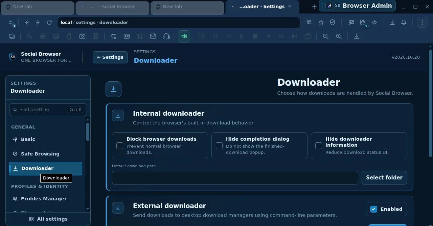The height and width of the screenshot is (226, 433).
Task: Click the TV cast icon in toolbar
Action: pos(307,36)
